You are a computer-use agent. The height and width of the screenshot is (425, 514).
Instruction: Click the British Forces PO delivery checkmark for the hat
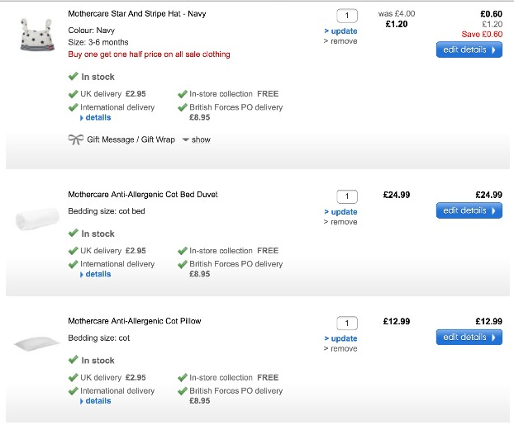pyautogui.click(x=183, y=107)
